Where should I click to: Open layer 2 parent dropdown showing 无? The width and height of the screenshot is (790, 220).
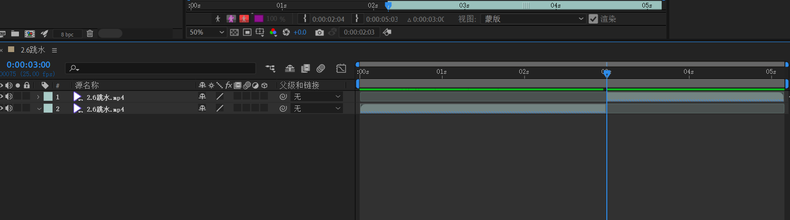(x=317, y=108)
